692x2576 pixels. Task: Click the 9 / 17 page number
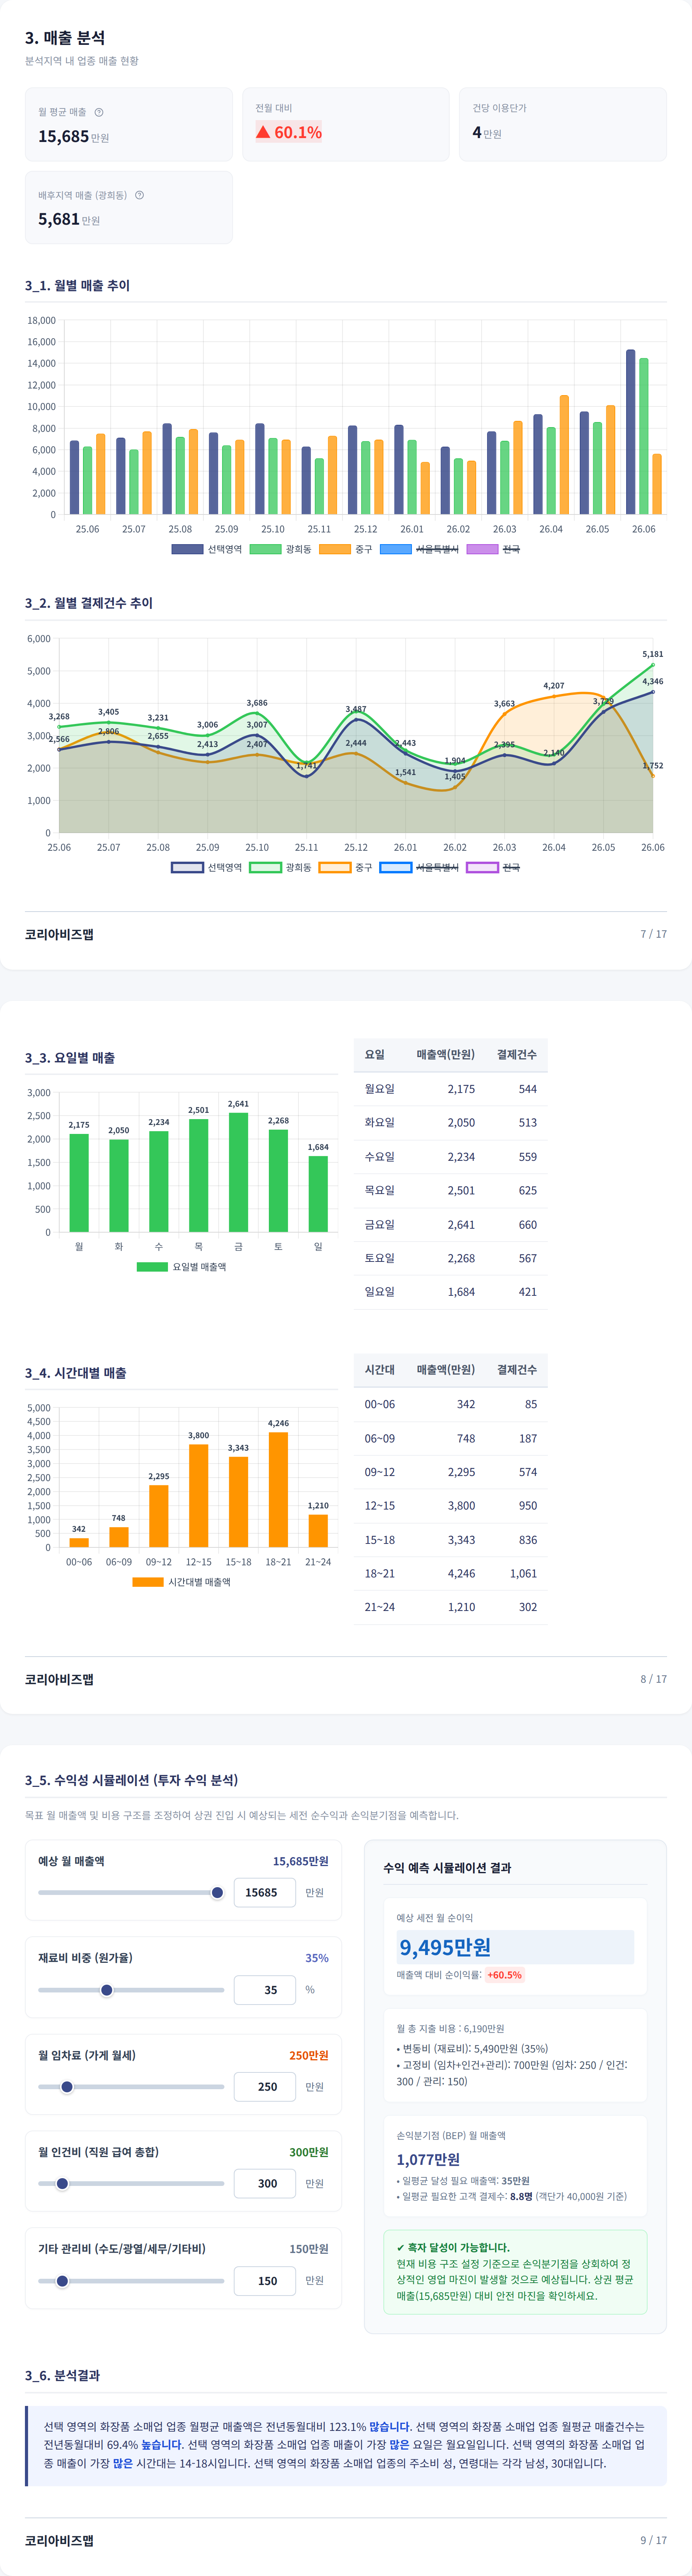tap(653, 2540)
